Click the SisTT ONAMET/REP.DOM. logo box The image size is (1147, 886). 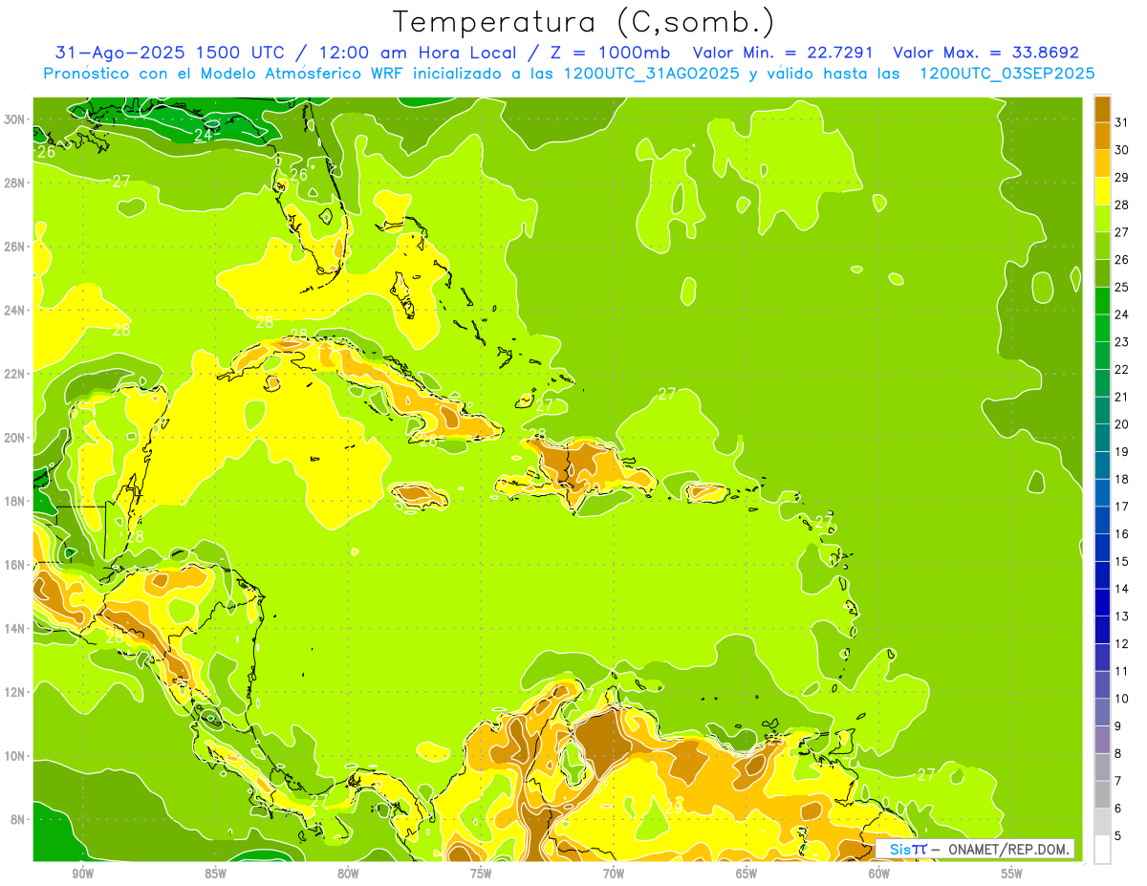pyautogui.click(x=975, y=849)
